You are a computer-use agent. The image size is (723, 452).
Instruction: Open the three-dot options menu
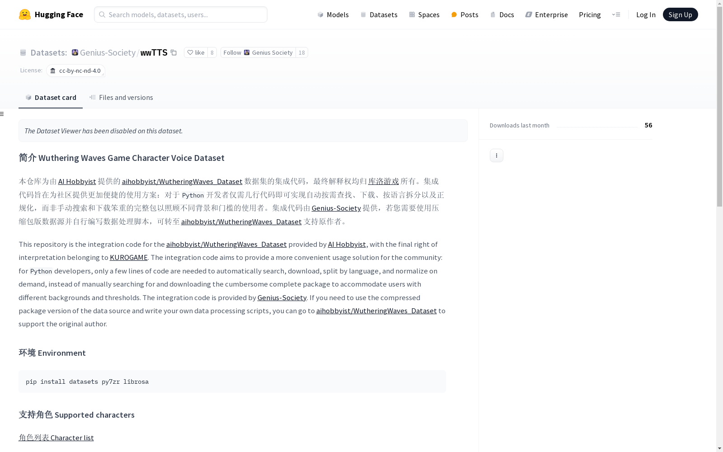[x=497, y=155]
